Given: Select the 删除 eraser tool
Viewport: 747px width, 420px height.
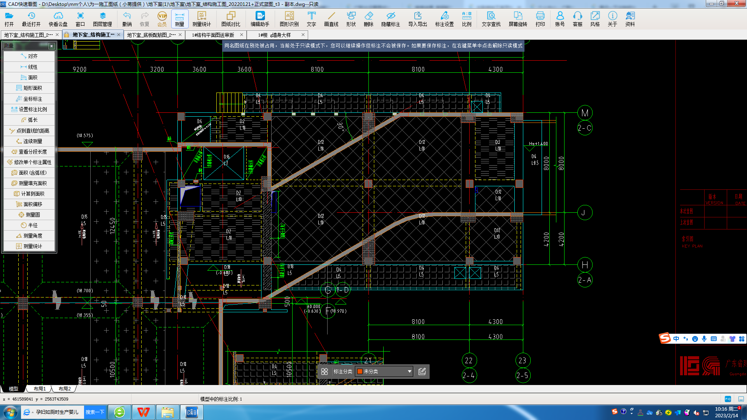Looking at the screenshot, I should click(x=368, y=19).
